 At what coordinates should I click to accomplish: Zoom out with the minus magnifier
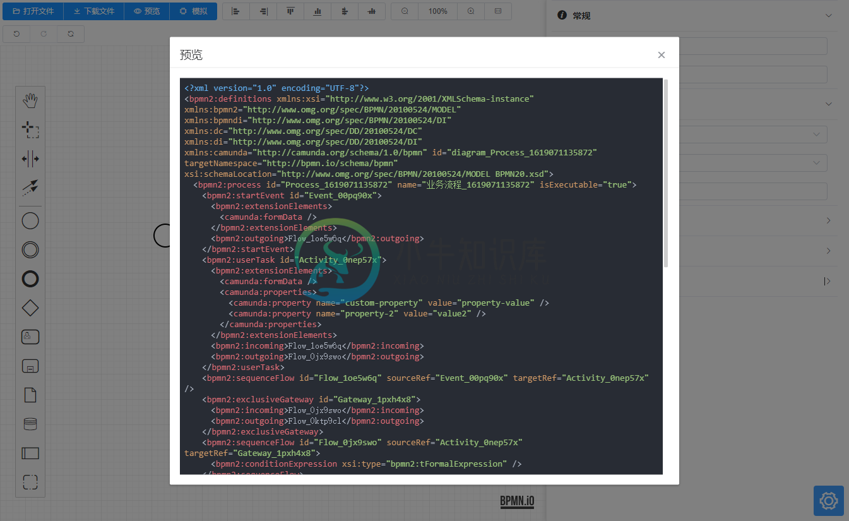pos(405,11)
